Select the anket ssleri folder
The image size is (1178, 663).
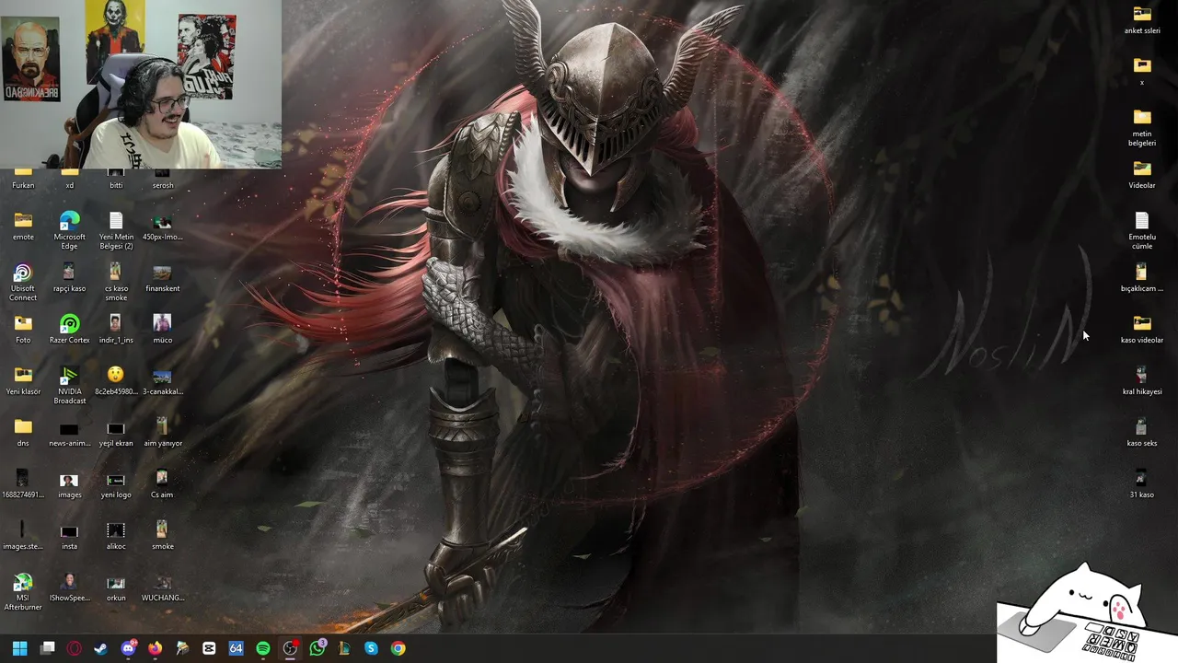coord(1142,20)
